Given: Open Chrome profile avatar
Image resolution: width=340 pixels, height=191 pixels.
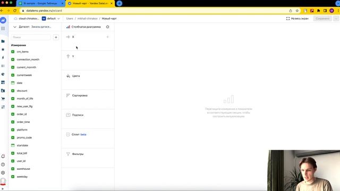Looking at the screenshot, I should (331, 11).
